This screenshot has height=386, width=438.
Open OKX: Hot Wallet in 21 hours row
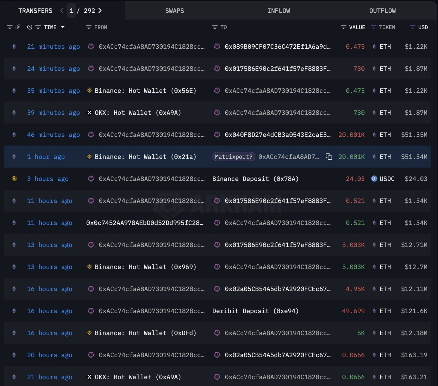pyautogui.click(x=138, y=377)
